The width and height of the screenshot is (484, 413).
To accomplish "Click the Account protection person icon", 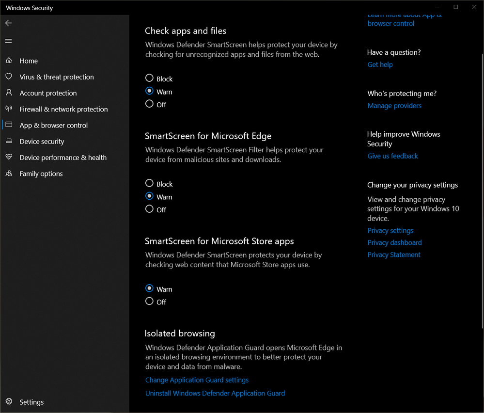I will pyautogui.click(x=9, y=93).
